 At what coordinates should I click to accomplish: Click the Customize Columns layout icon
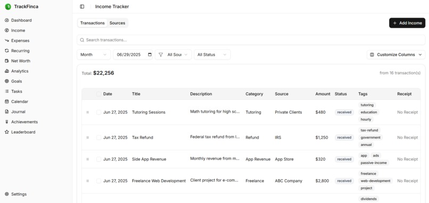pyautogui.click(x=372, y=55)
